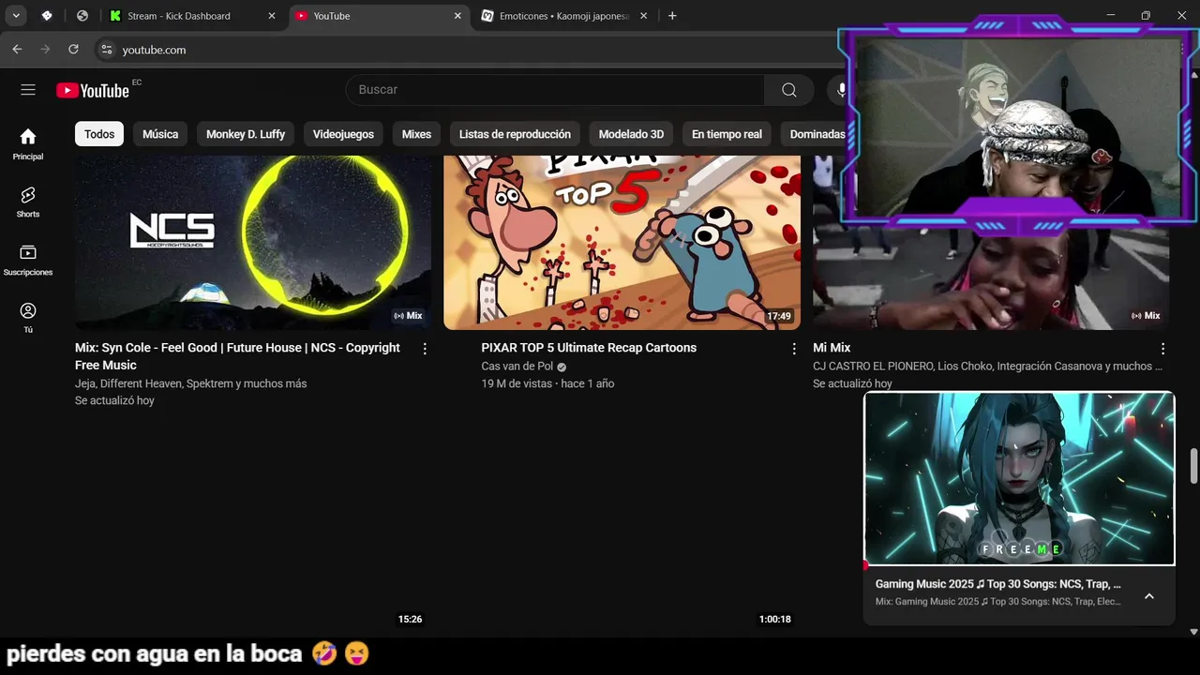
Task: Open the Mi Mix title link
Action: coord(832,348)
